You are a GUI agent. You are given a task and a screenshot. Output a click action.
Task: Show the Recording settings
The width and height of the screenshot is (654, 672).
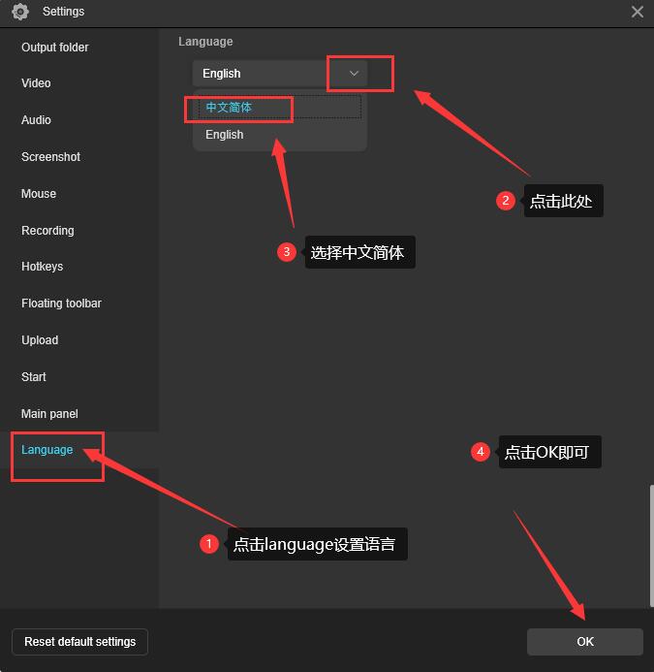click(x=47, y=231)
